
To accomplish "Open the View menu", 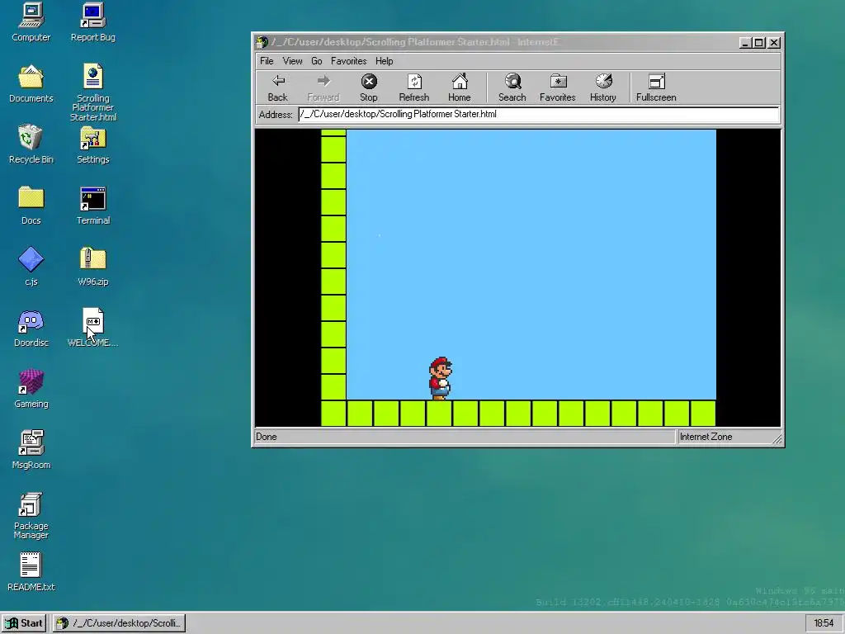I will click(x=293, y=61).
